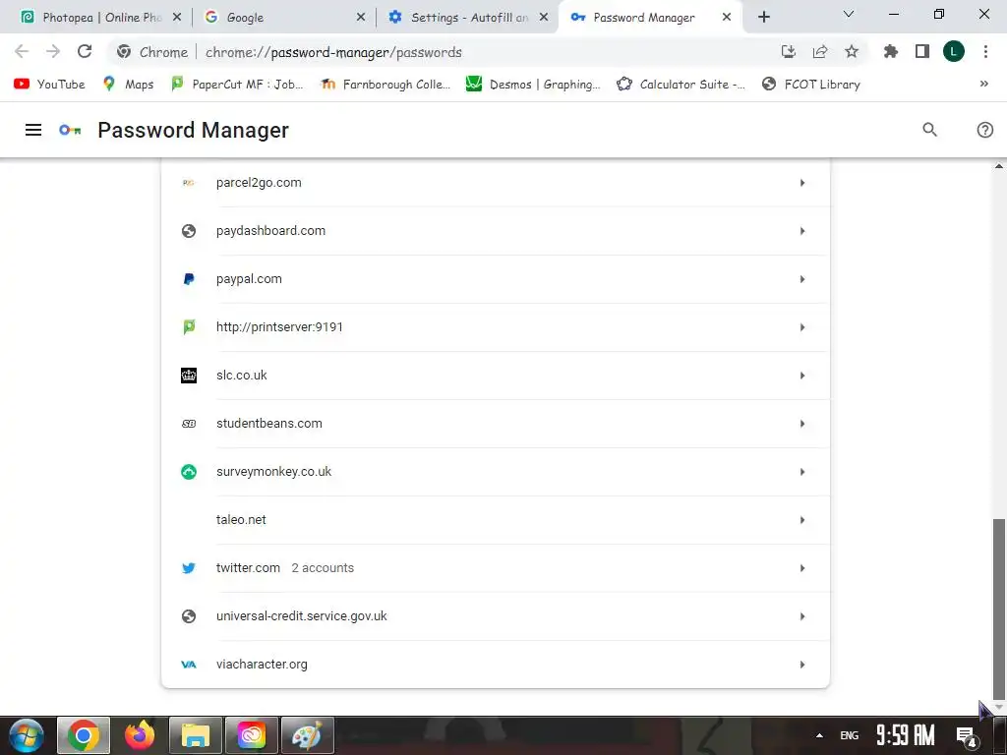This screenshot has height=755, width=1007.
Task: Open the viacharacter.org row
Action: [x=496, y=665]
